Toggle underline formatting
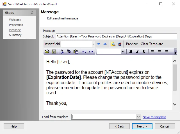 (144, 52)
